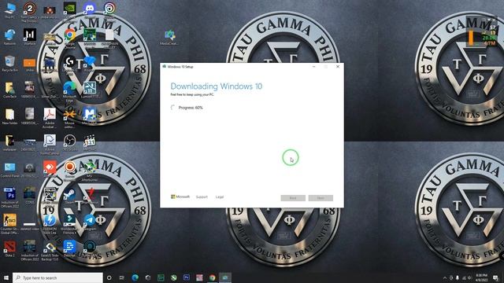
Task: Open the Induction of Officers Photoshop file
Action: 9,198
